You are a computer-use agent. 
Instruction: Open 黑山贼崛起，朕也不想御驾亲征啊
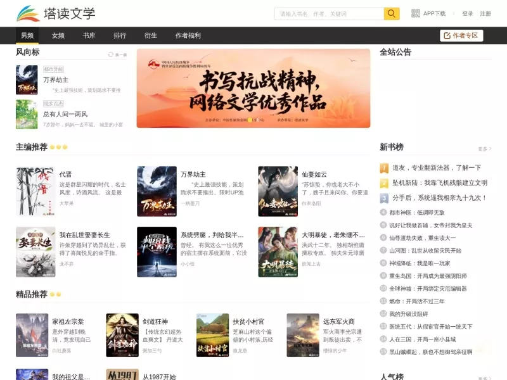[x=431, y=352]
